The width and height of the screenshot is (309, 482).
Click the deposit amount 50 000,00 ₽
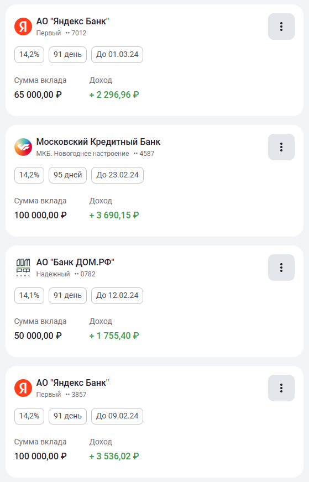38,336
